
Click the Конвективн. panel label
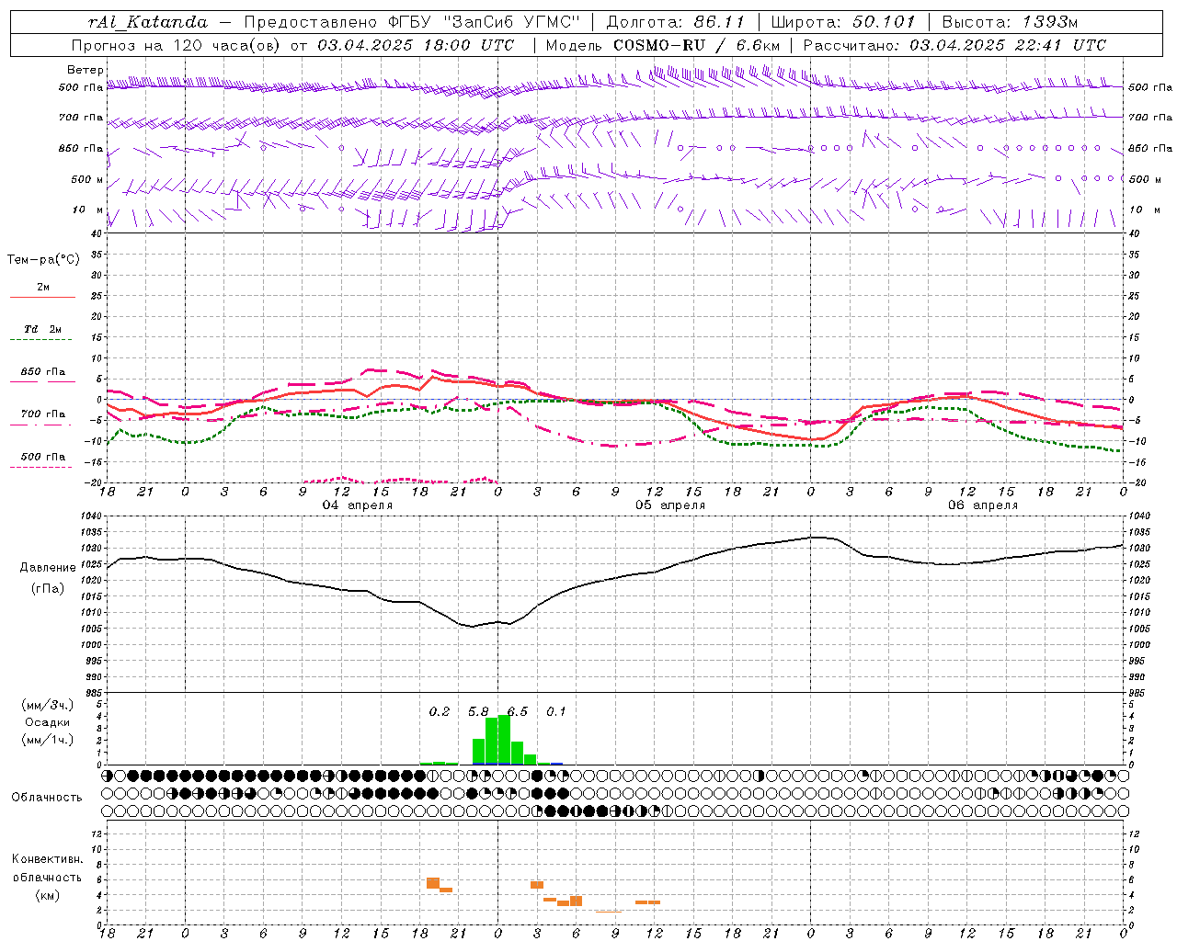47,859
